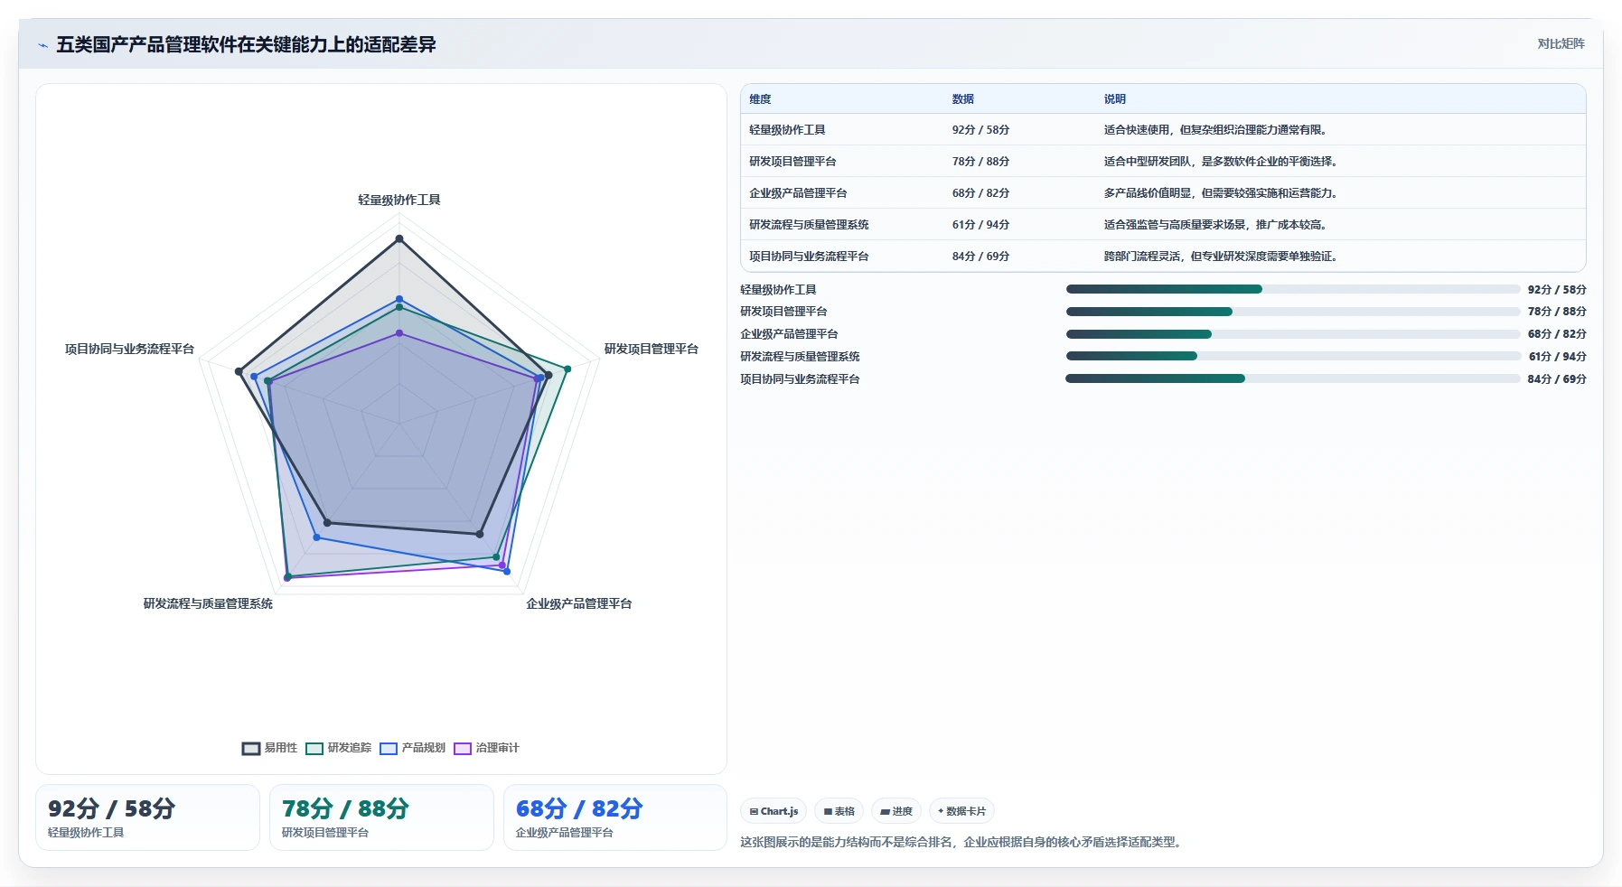Click the 对比矩阵 label in header
Image resolution: width=1622 pixels, height=887 pixels.
point(1561,43)
